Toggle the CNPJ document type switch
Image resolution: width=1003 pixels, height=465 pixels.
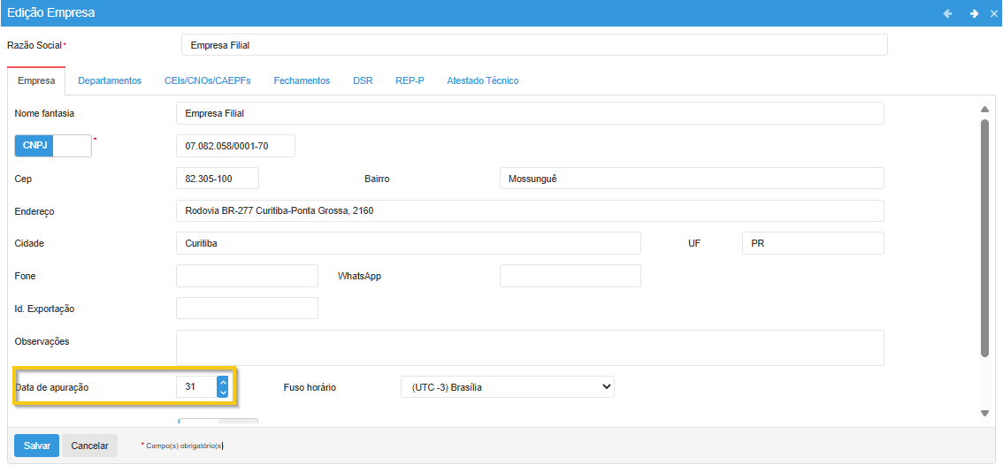pos(53,146)
